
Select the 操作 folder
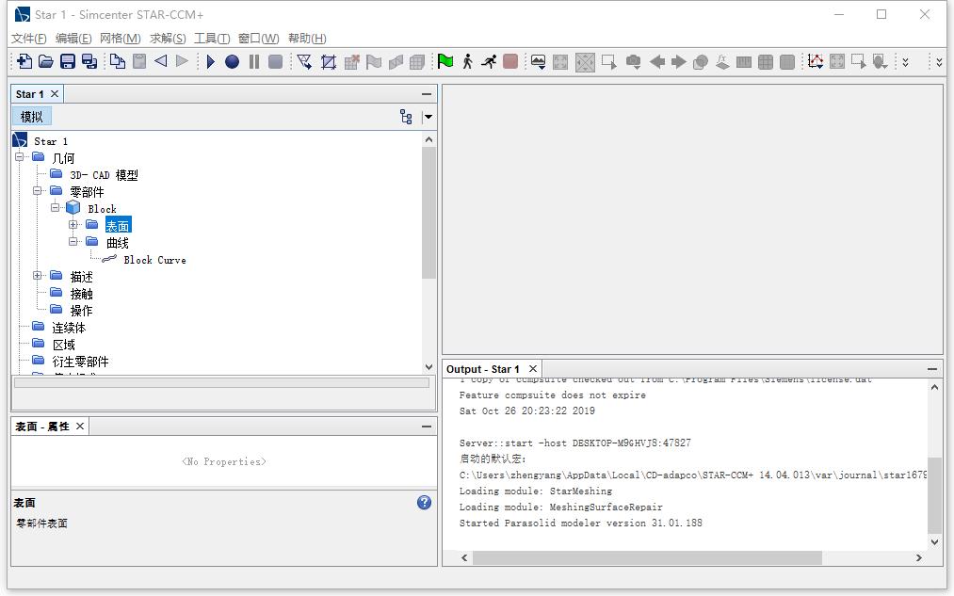tap(82, 311)
